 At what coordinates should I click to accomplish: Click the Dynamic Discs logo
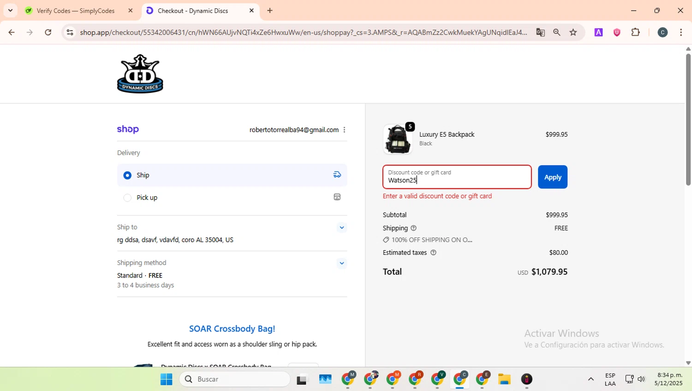140,74
